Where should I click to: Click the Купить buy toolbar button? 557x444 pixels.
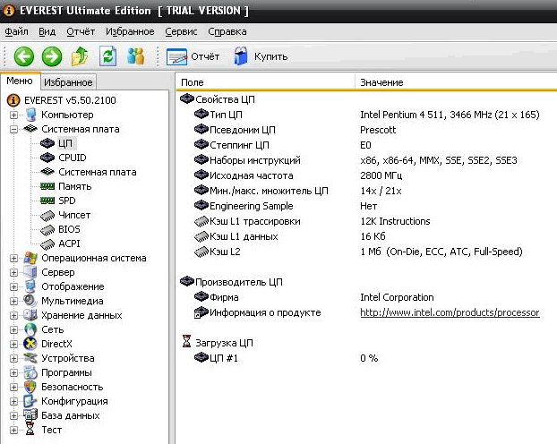coord(261,56)
